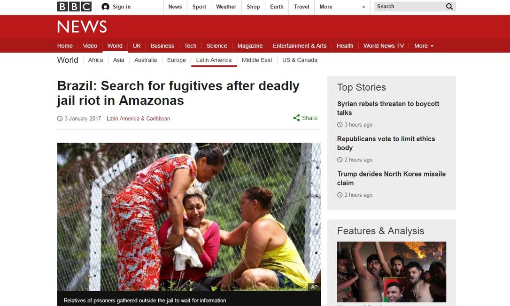Select the Latin America tab
Viewport: 510px width, 306px height.
(214, 60)
